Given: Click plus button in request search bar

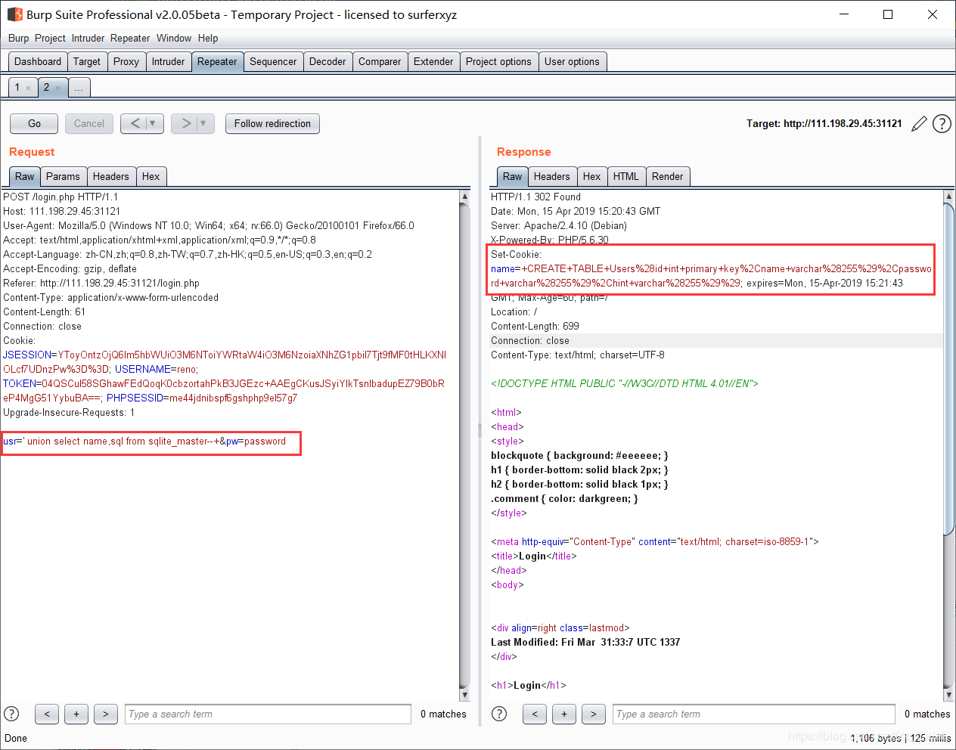Looking at the screenshot, I should 76,714.
